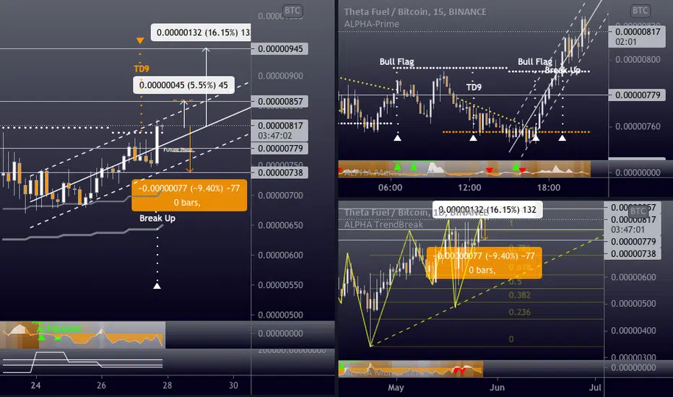Click the orange -9.40% label on left chart

point(189,196)
